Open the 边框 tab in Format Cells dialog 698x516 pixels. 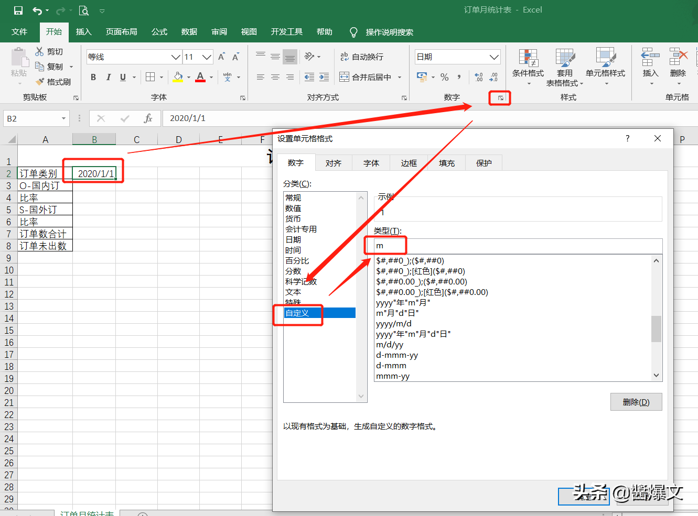(409, 163)
